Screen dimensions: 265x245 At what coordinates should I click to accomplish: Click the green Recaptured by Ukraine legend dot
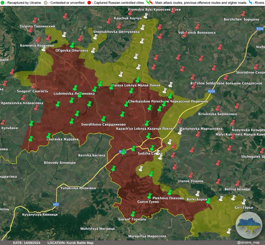click(x=2, y=3)
